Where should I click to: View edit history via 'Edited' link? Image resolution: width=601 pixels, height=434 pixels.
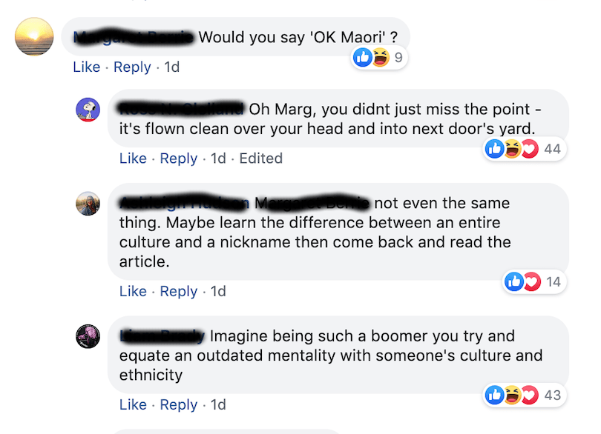tap(261, 158)
